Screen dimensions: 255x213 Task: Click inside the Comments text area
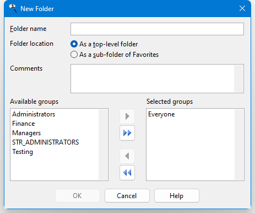coord(153,78)
